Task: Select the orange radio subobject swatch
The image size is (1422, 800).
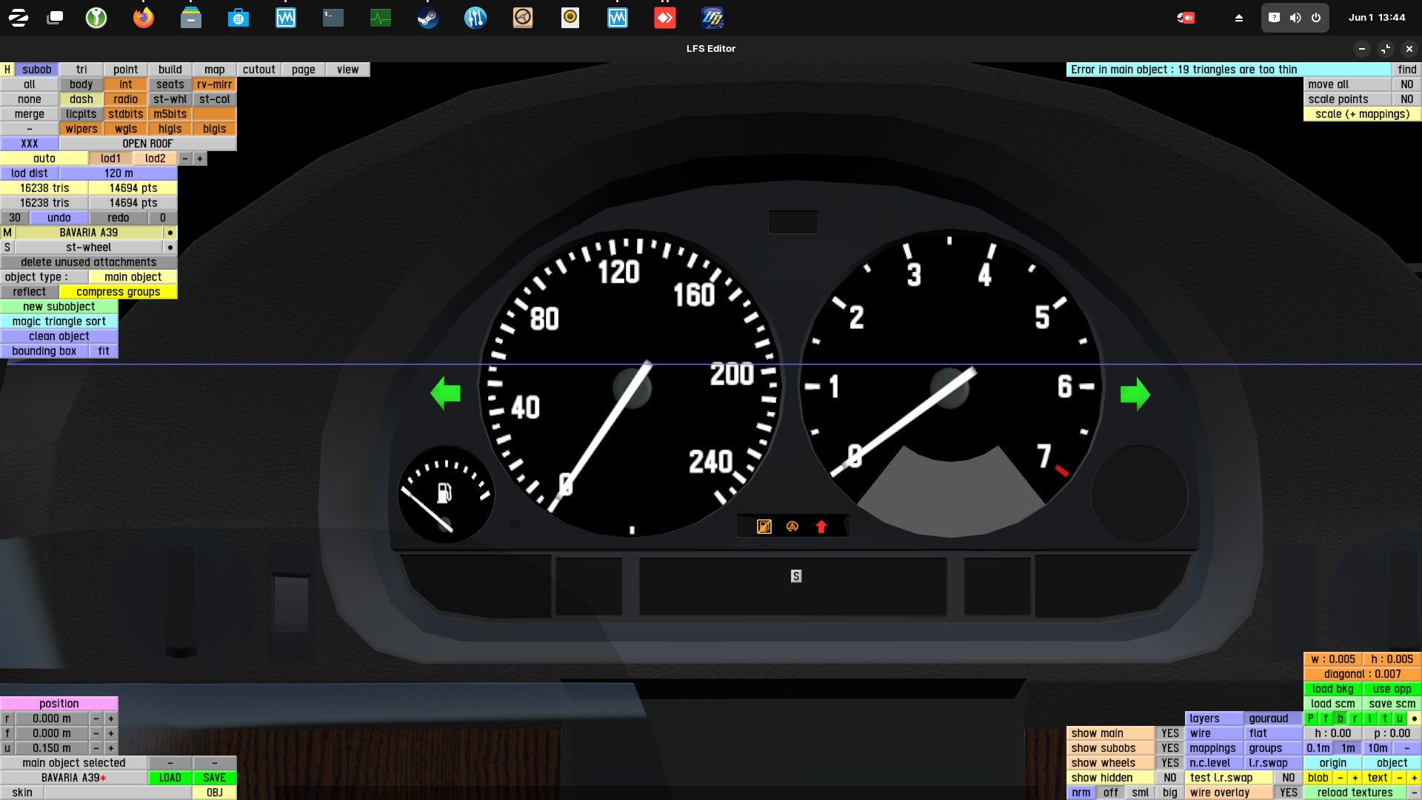Action: 125,99
